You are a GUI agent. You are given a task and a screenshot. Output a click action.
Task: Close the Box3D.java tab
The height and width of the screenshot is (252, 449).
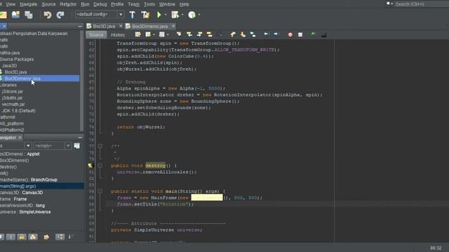(x=121, y=26)
